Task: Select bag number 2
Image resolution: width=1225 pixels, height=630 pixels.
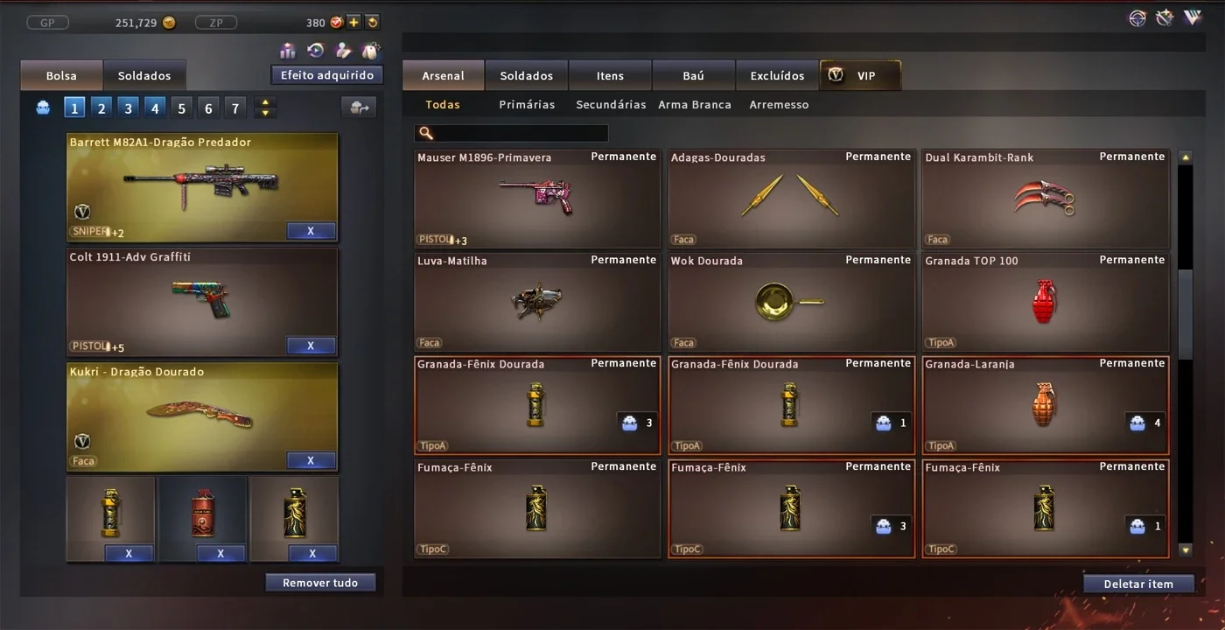Action: coord(101,108)
